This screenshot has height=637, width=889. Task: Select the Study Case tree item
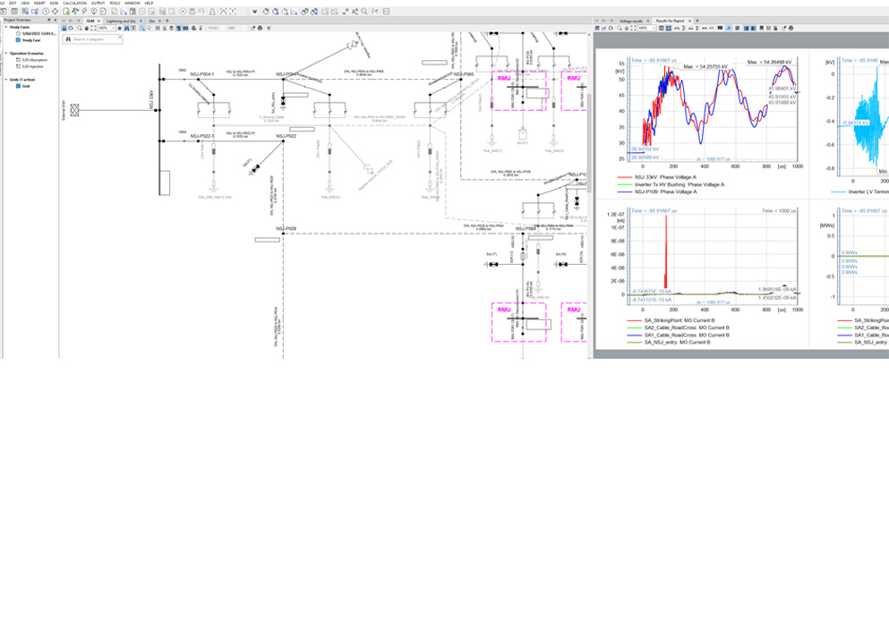point(30,40)
